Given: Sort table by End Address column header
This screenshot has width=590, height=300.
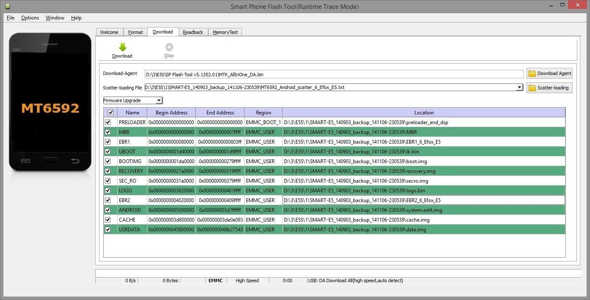Looking at the screenshot, I should (220, 113).
